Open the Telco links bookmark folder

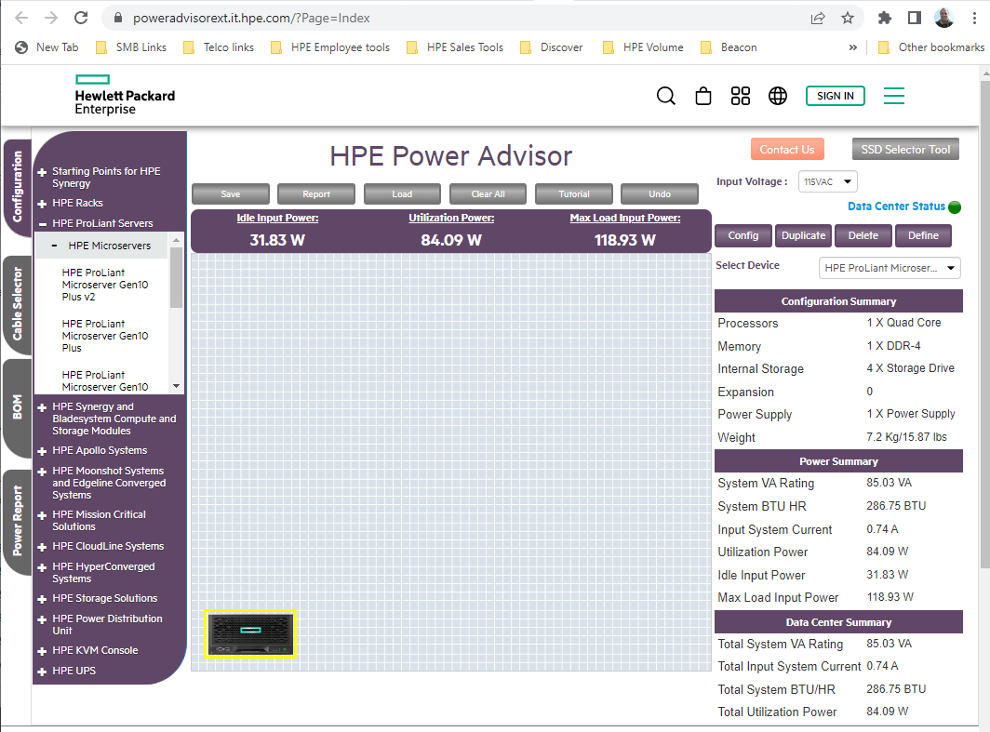pos(218,47)
